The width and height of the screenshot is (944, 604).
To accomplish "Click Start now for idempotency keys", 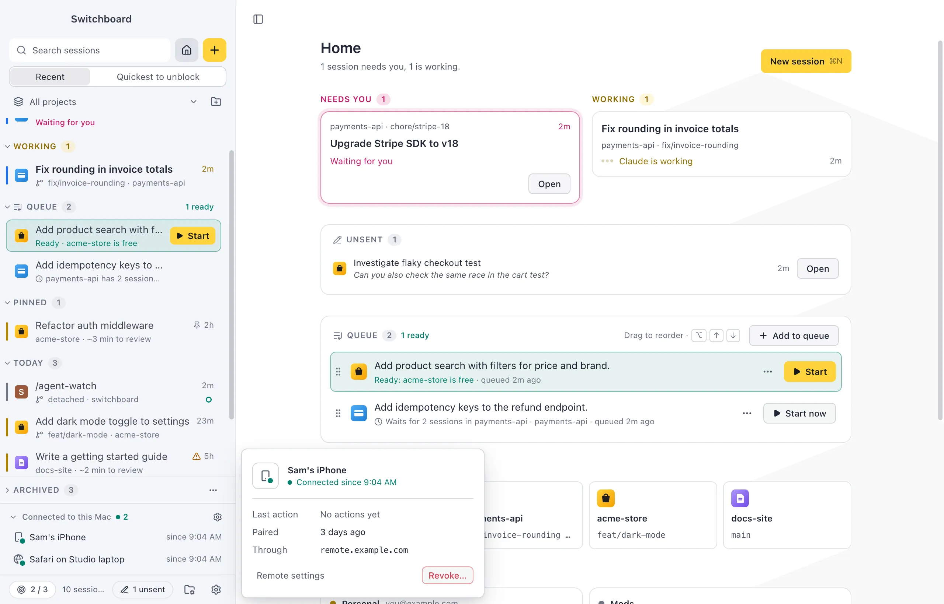I will coord(799,413).
